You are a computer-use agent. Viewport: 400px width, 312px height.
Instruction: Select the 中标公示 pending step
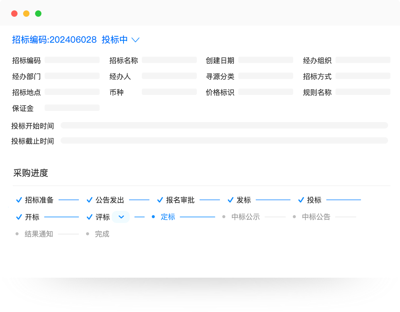tap(245, 217)
